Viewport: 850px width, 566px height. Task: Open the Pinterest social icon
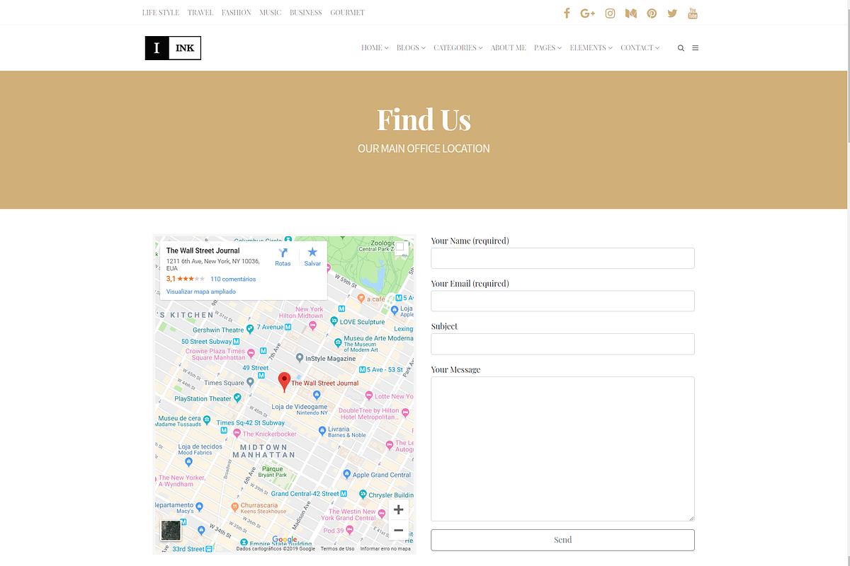tap(651, 13)
